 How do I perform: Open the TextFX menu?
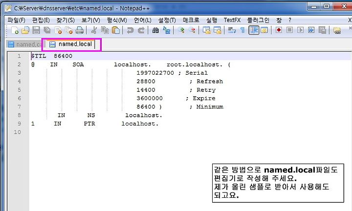click(232, 20)
